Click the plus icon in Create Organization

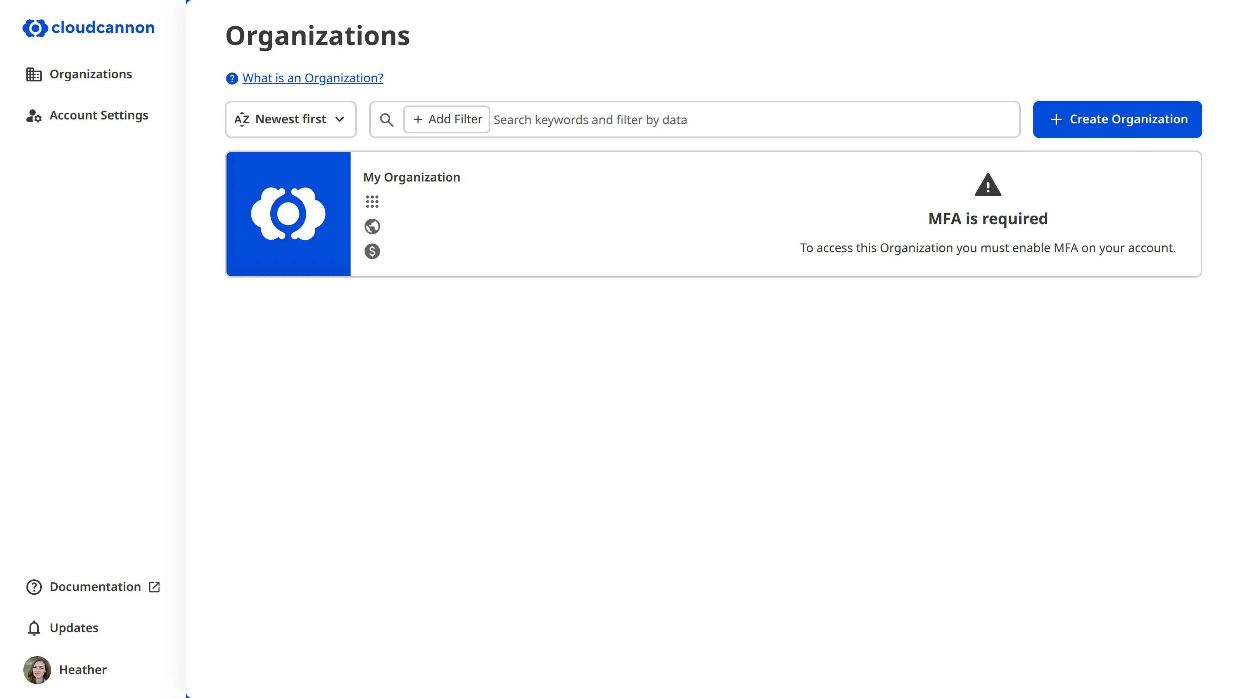tap(1056, 119)
